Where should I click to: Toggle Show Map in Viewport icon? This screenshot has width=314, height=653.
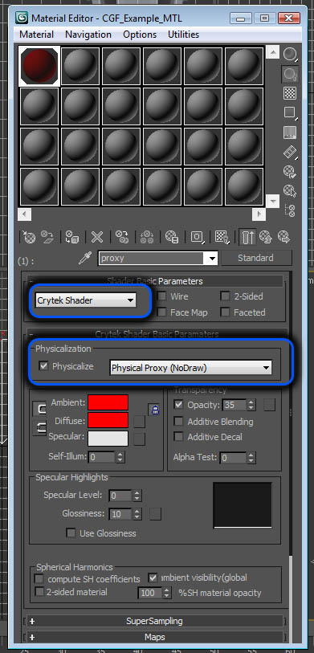(222, 238)
